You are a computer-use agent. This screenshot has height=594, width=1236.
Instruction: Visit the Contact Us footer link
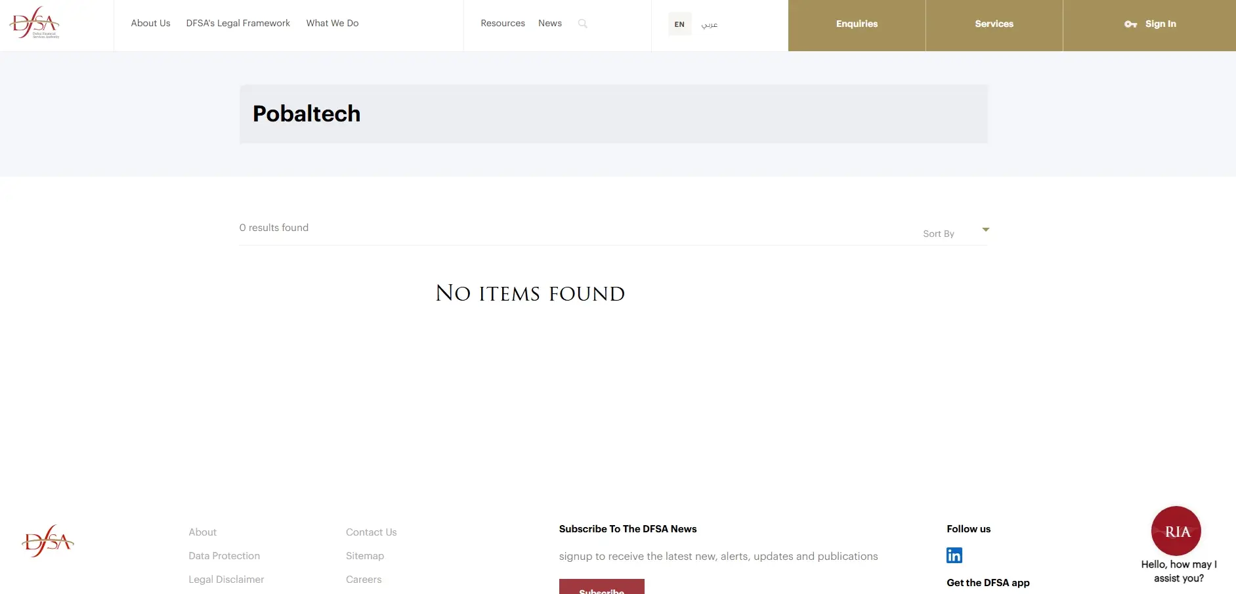pyautogui.click(x=371, y=532)
